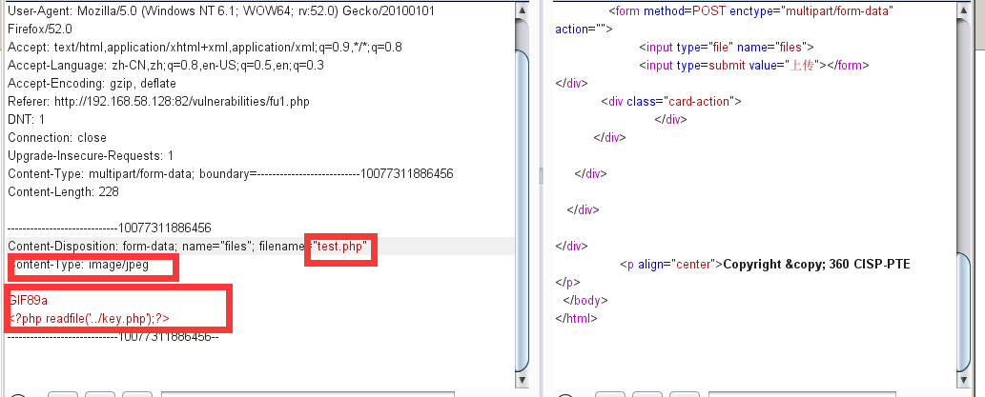Click the closing </html> tag line
985x397 pixels.
576,319
